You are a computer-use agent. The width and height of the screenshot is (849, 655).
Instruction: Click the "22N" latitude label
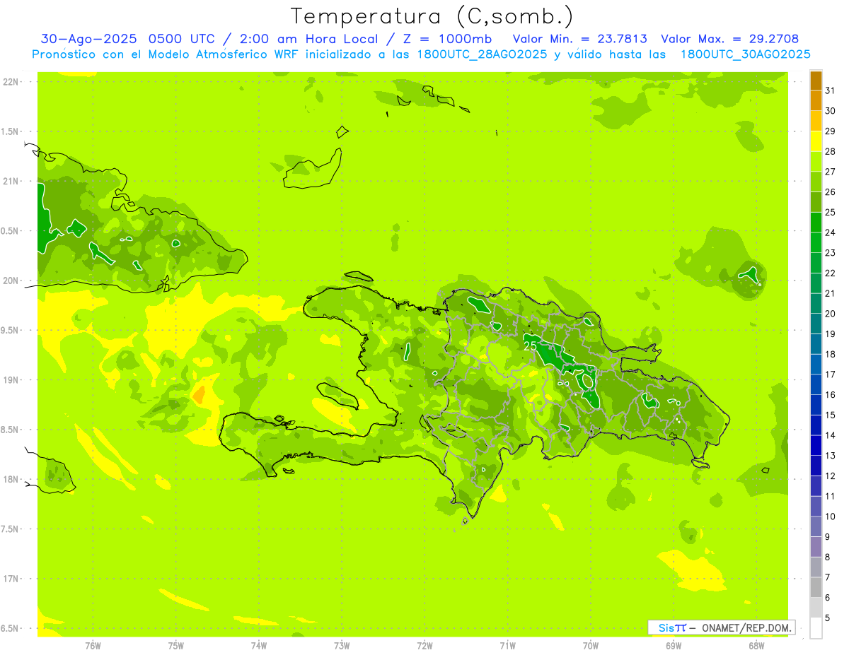pos(11,82)
